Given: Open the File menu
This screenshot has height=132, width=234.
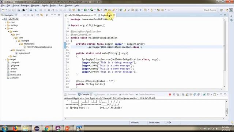Looking at the screenshot, I should tap(3, 5).
